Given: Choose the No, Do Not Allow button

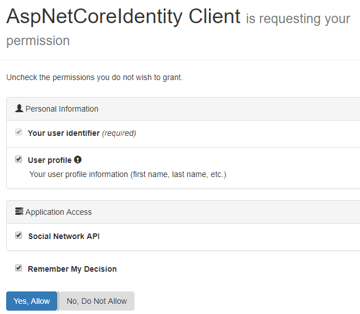Looking at the screenshot, I should coord(97,301).
